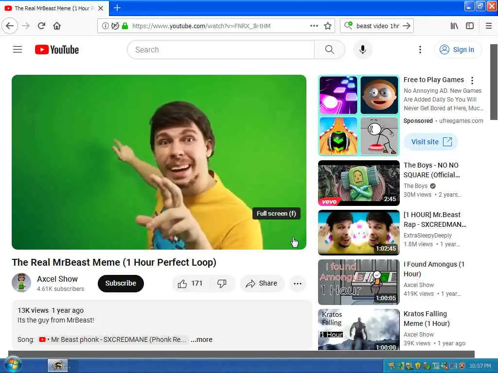Open the tracking protection shield icon
Screen dimensions: 498x373
[x=115, y=26]
